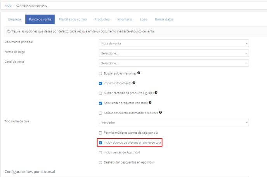267x177 pixels.
Task: Open Tipo cierre de caja dropdown showing Vendedor
Action: pyautogui.click(x=174, y=123)
